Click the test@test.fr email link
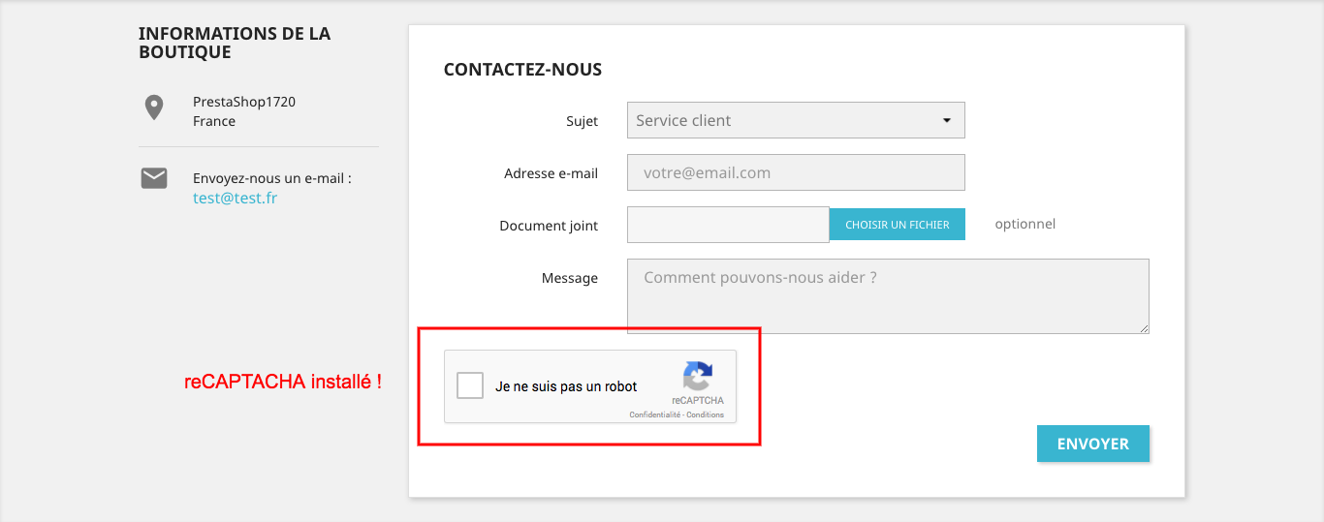 tap(235, 199)
